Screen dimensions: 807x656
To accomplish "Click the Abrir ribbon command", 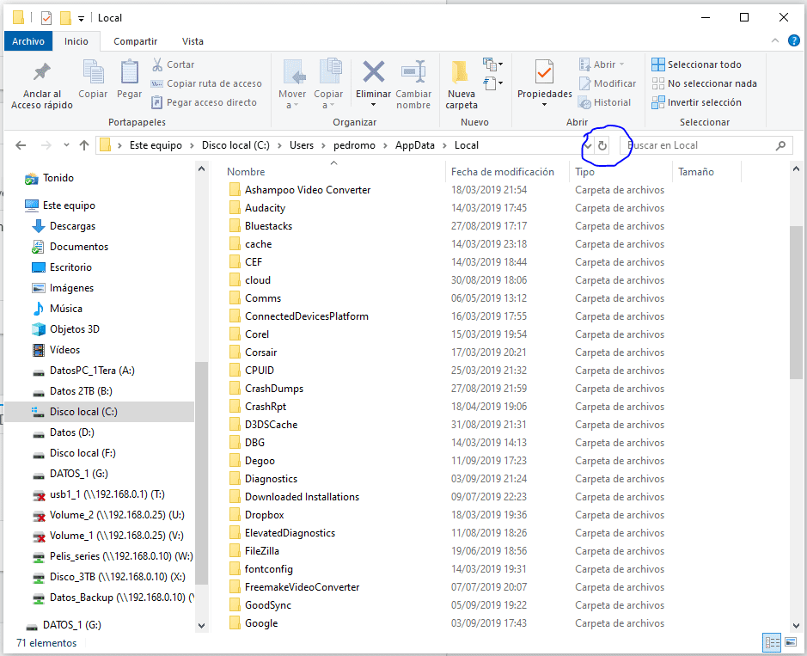I will pos(601,64).
